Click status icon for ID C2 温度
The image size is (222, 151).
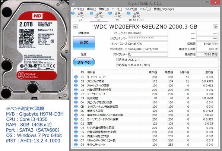pos(76,123)
